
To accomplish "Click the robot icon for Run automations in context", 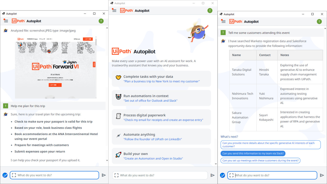I will pyautogui.click(x=118, y=97).
